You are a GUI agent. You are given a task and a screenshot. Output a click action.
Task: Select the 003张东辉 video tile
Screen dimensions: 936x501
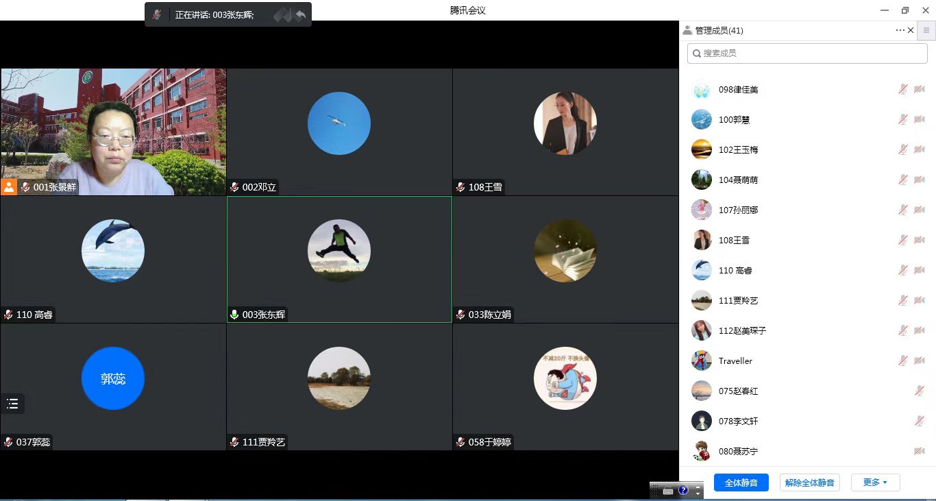pos(339,259)
